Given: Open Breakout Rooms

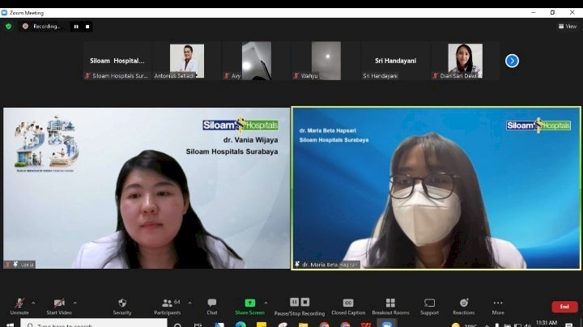Looking at the screenshot, I should [x=390, y=307].
